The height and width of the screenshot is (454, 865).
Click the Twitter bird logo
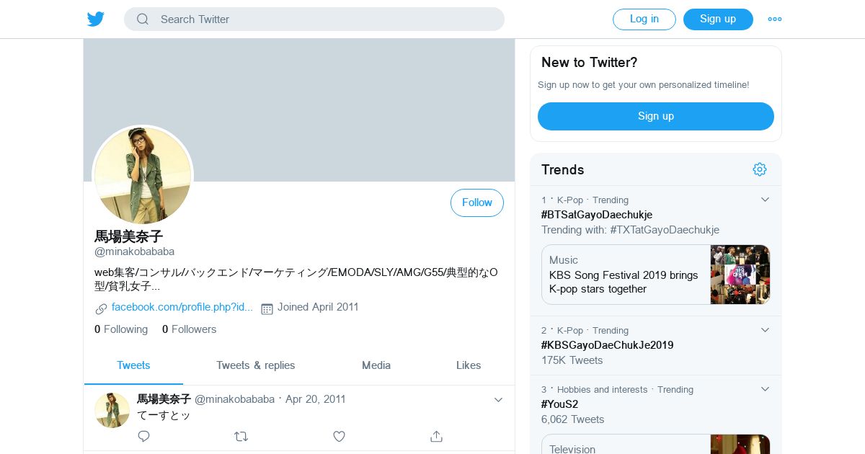[x=96, y=19]
